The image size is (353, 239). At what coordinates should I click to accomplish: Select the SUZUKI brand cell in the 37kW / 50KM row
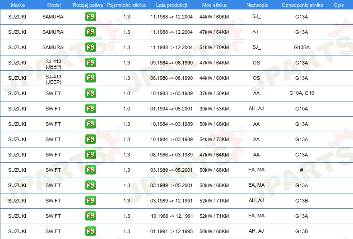click(17, 93)
